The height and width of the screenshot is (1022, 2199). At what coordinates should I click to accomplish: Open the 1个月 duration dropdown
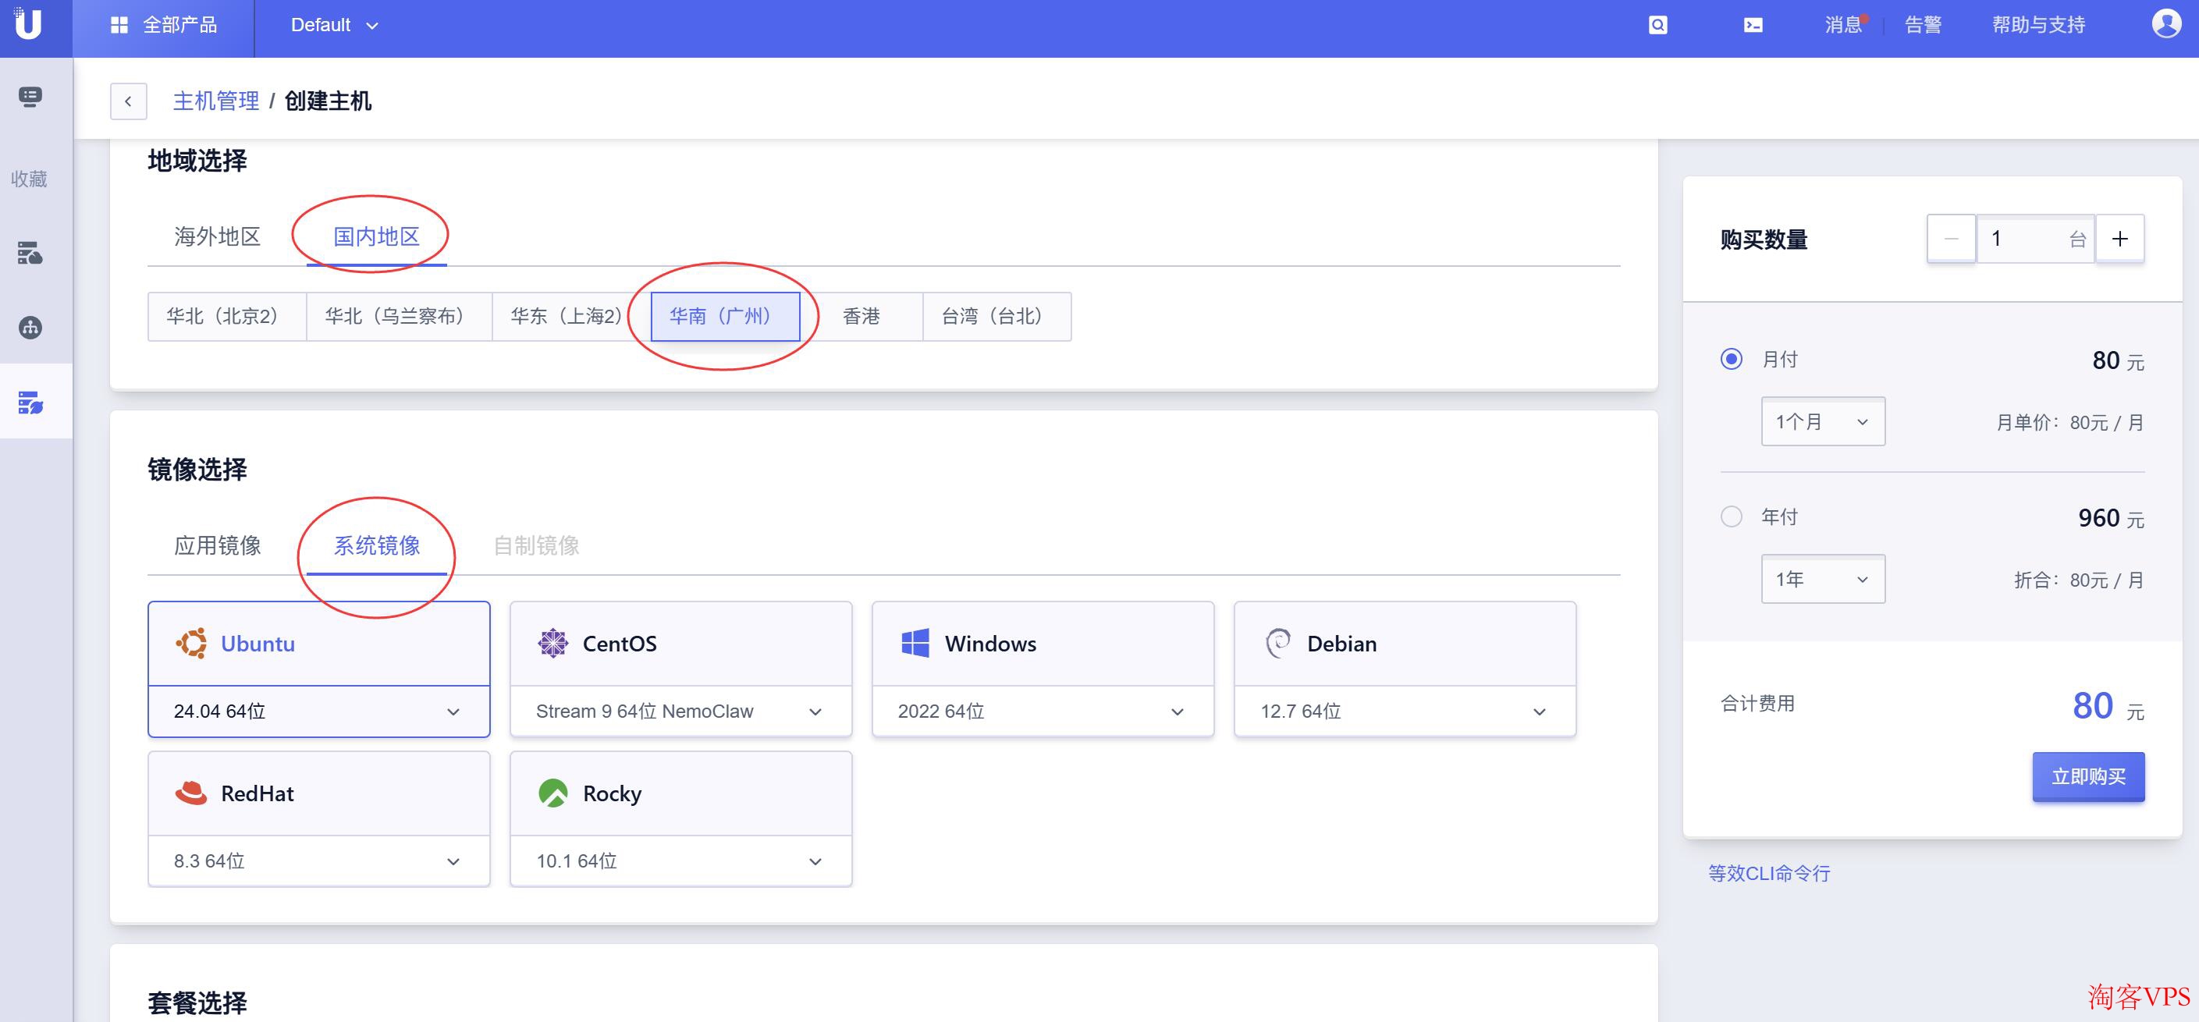pyautogui.click(x=1823, y=421)
